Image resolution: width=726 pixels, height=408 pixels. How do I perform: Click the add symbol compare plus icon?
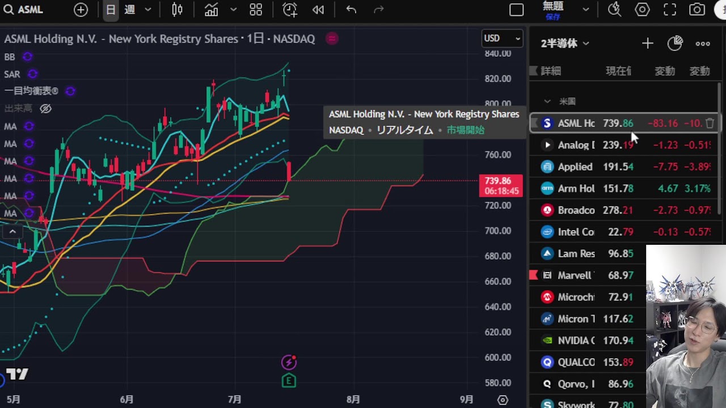81,10
